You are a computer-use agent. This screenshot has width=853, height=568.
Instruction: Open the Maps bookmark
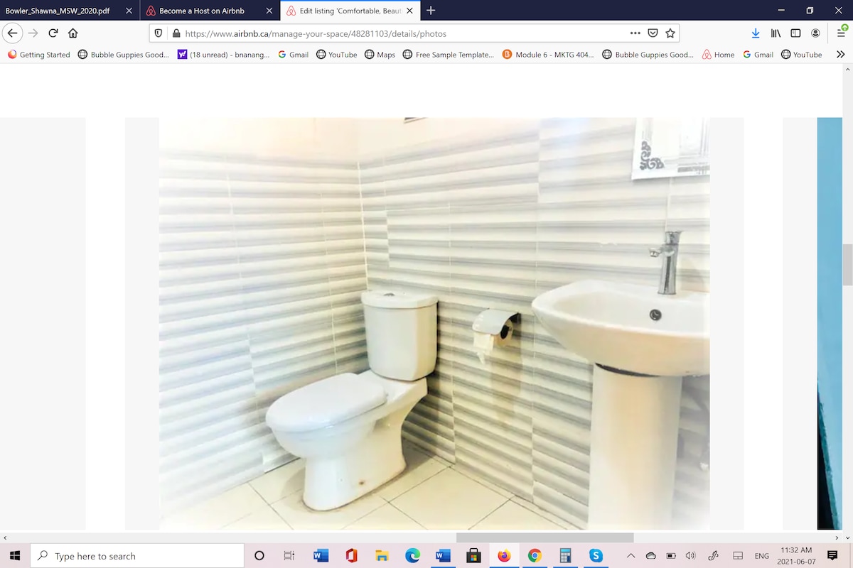[x=380, y=55]
